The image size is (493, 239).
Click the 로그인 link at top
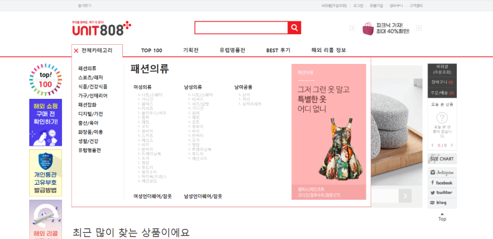coord(358,5)
